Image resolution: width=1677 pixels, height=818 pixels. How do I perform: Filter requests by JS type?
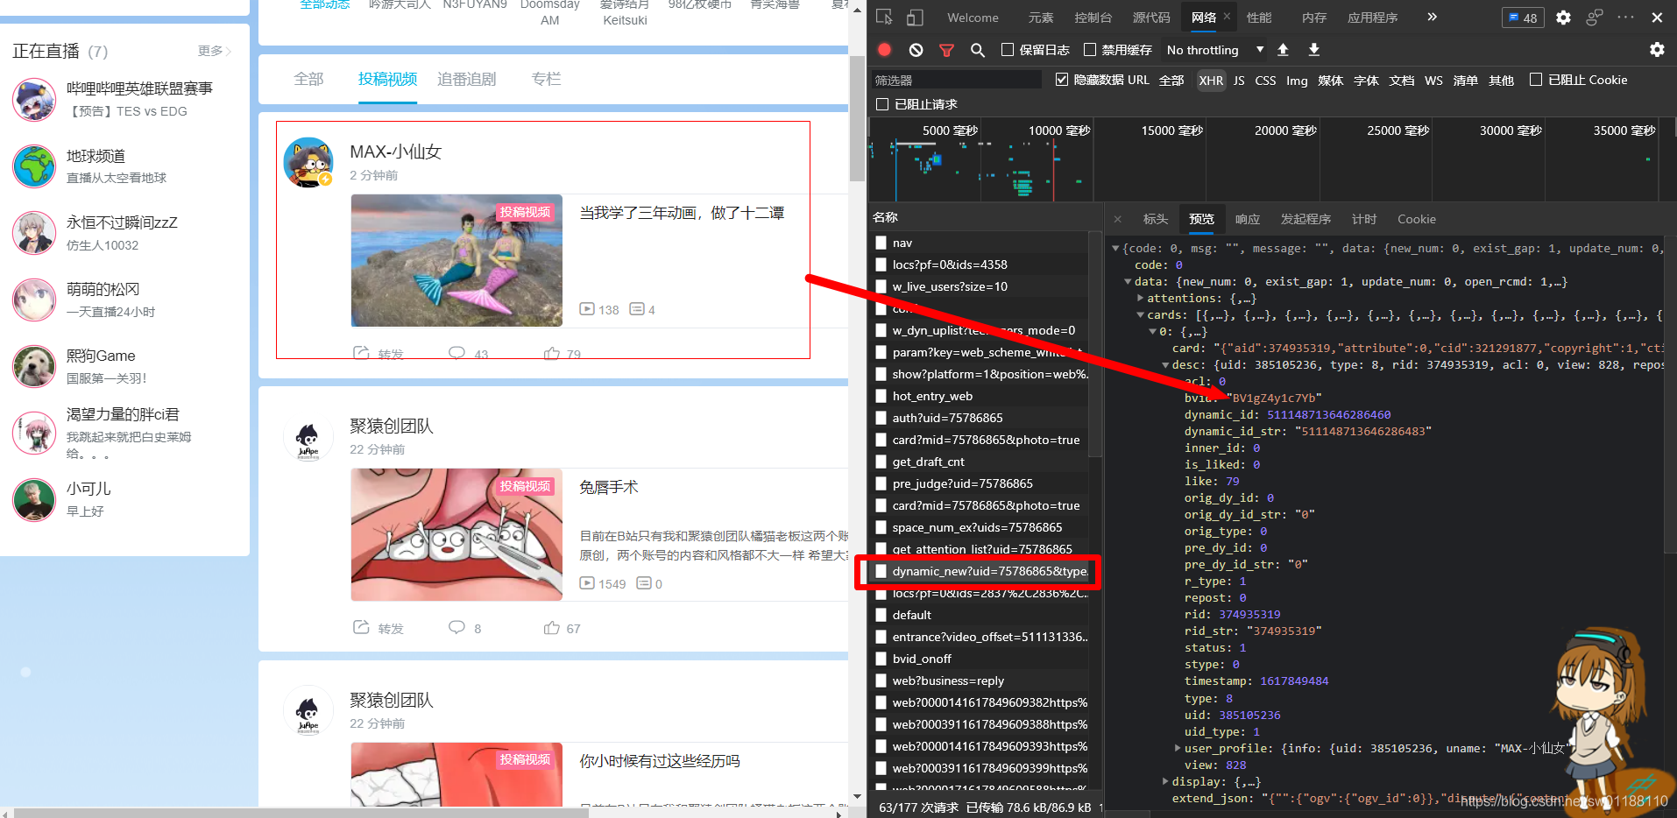point(1239,81)
